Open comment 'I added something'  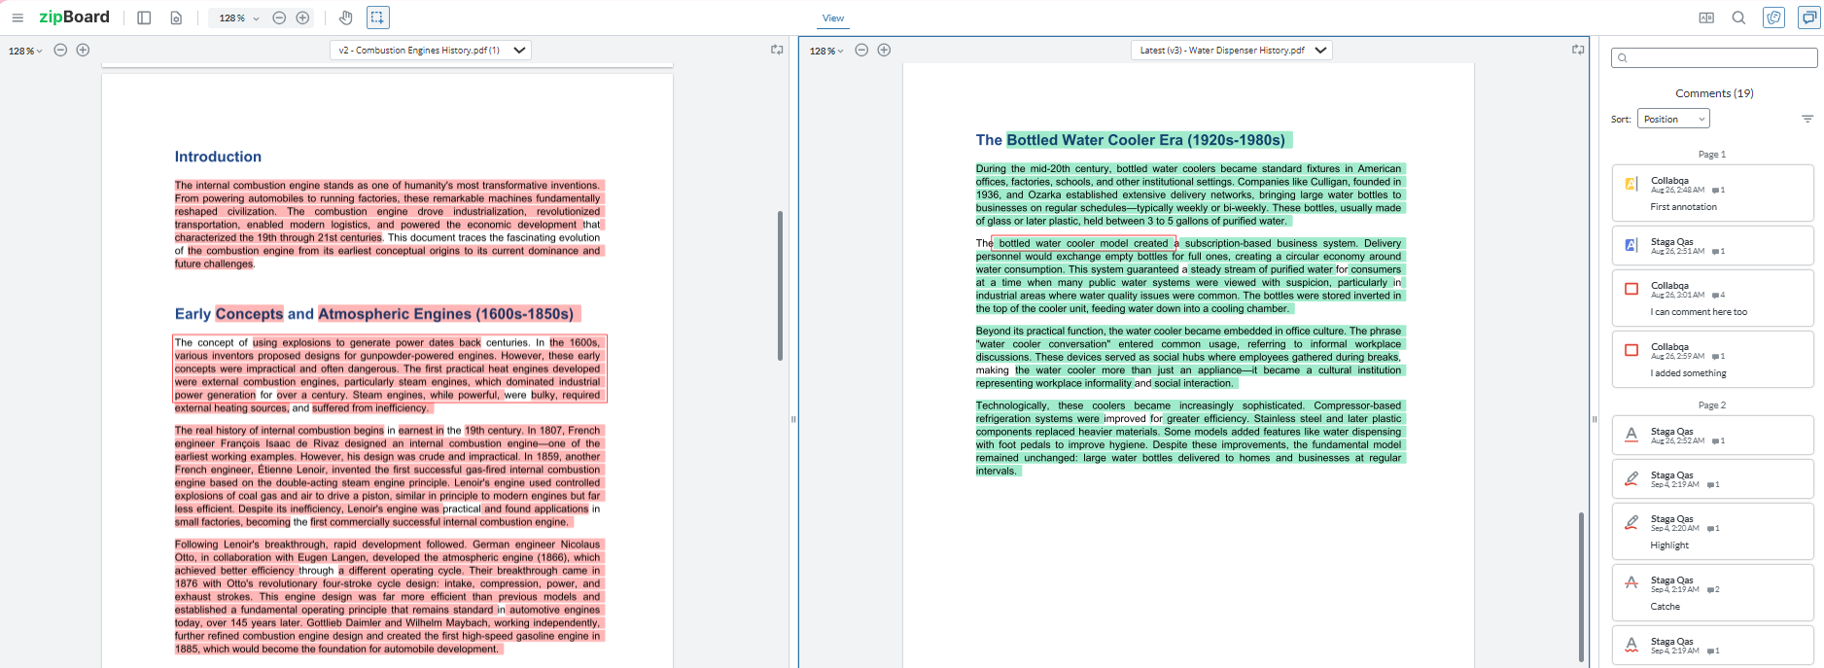point(1713,360)
